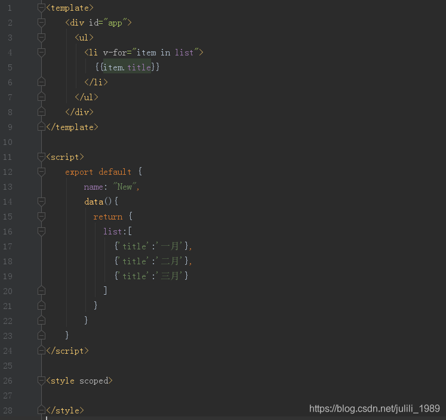This screenshot has width=446, height=420.
Task: Click the closing </template> tag
Action: (x=72, y=127)
